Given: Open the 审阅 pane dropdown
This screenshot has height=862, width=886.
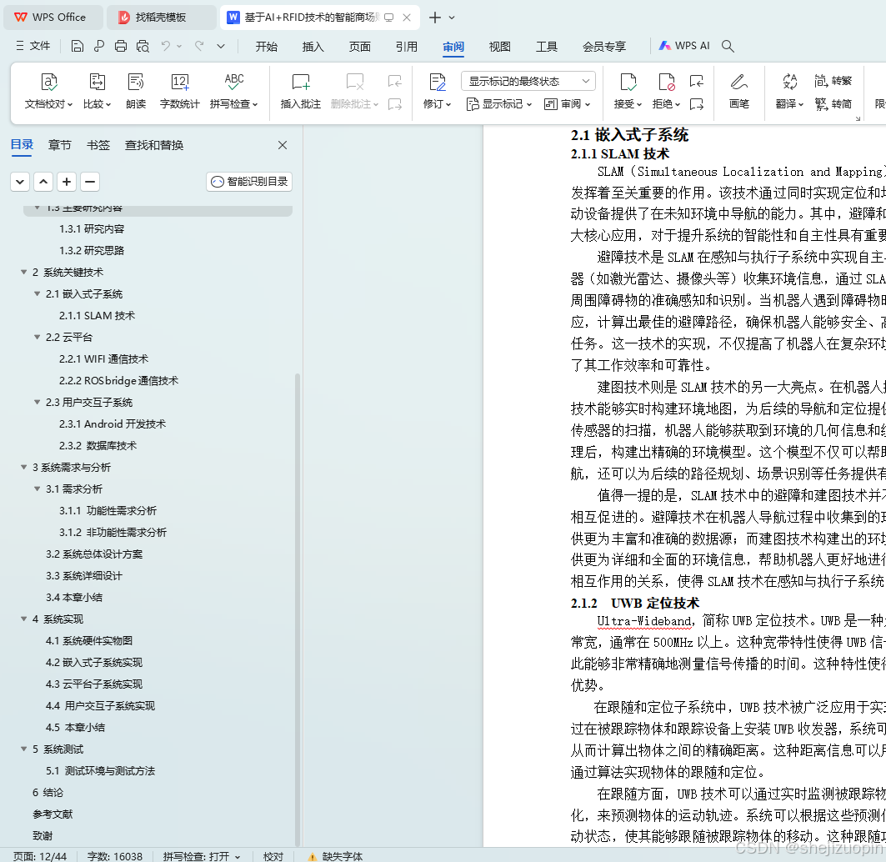Looking at the screenshot, I should [568, 104].
